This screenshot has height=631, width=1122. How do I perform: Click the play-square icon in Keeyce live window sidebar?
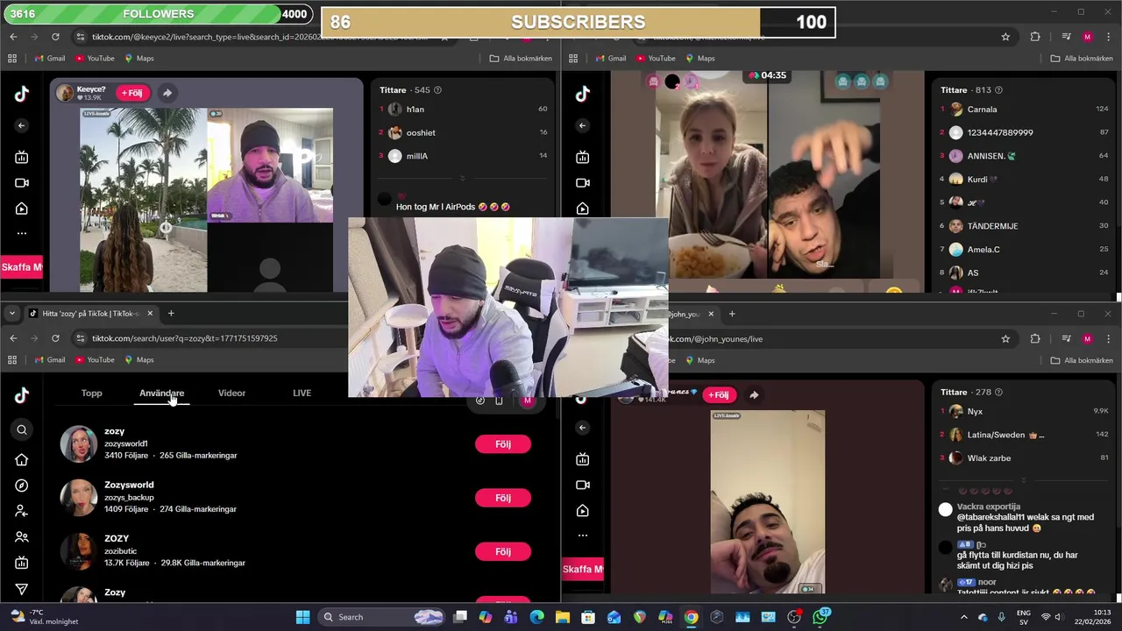(22, 209)
